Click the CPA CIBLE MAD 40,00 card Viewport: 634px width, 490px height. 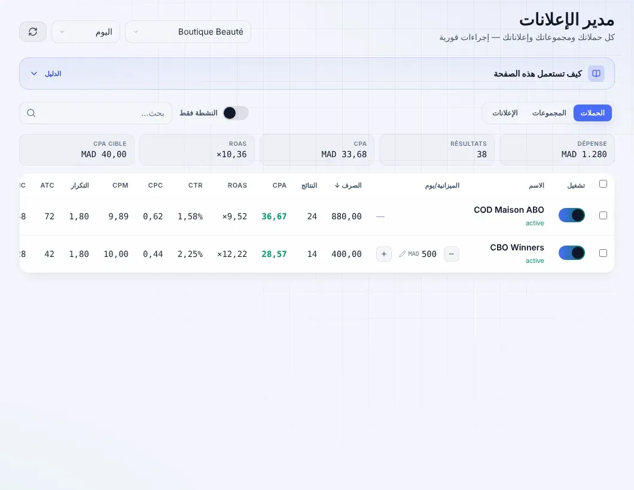(77, 150)
